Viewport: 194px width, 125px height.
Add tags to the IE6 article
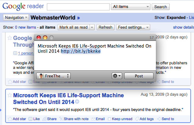(144, 119)
